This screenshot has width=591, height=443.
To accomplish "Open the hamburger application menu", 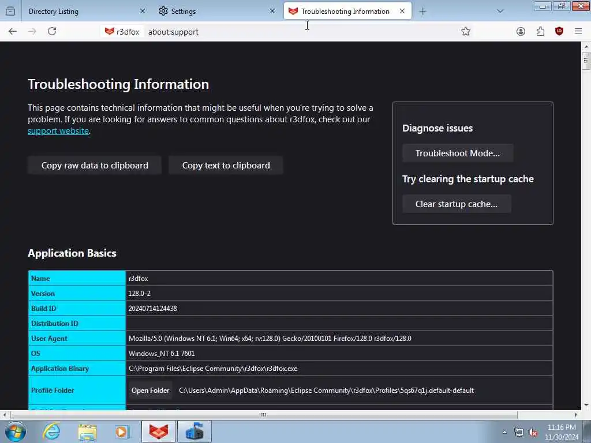I will 578,32.
